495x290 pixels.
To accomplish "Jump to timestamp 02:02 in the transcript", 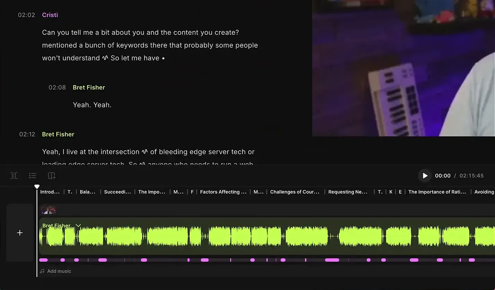I will point(27,15).
